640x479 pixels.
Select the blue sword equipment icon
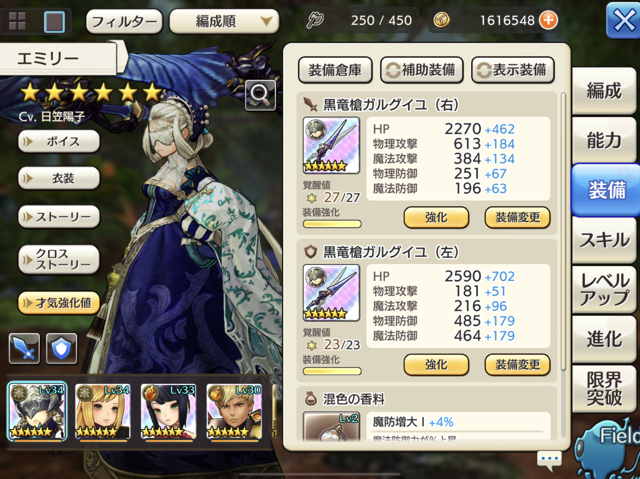point(24,349)
